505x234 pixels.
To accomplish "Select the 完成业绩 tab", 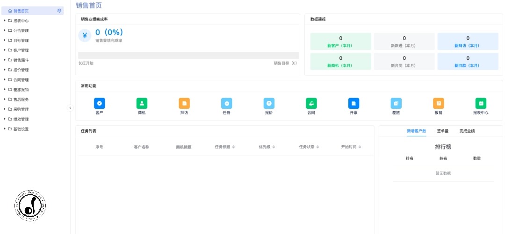I will pos(467,131).
